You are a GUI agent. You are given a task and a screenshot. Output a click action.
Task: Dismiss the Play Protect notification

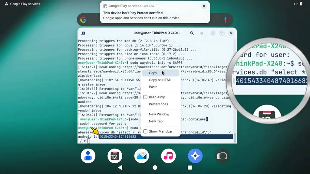point(204,6)
